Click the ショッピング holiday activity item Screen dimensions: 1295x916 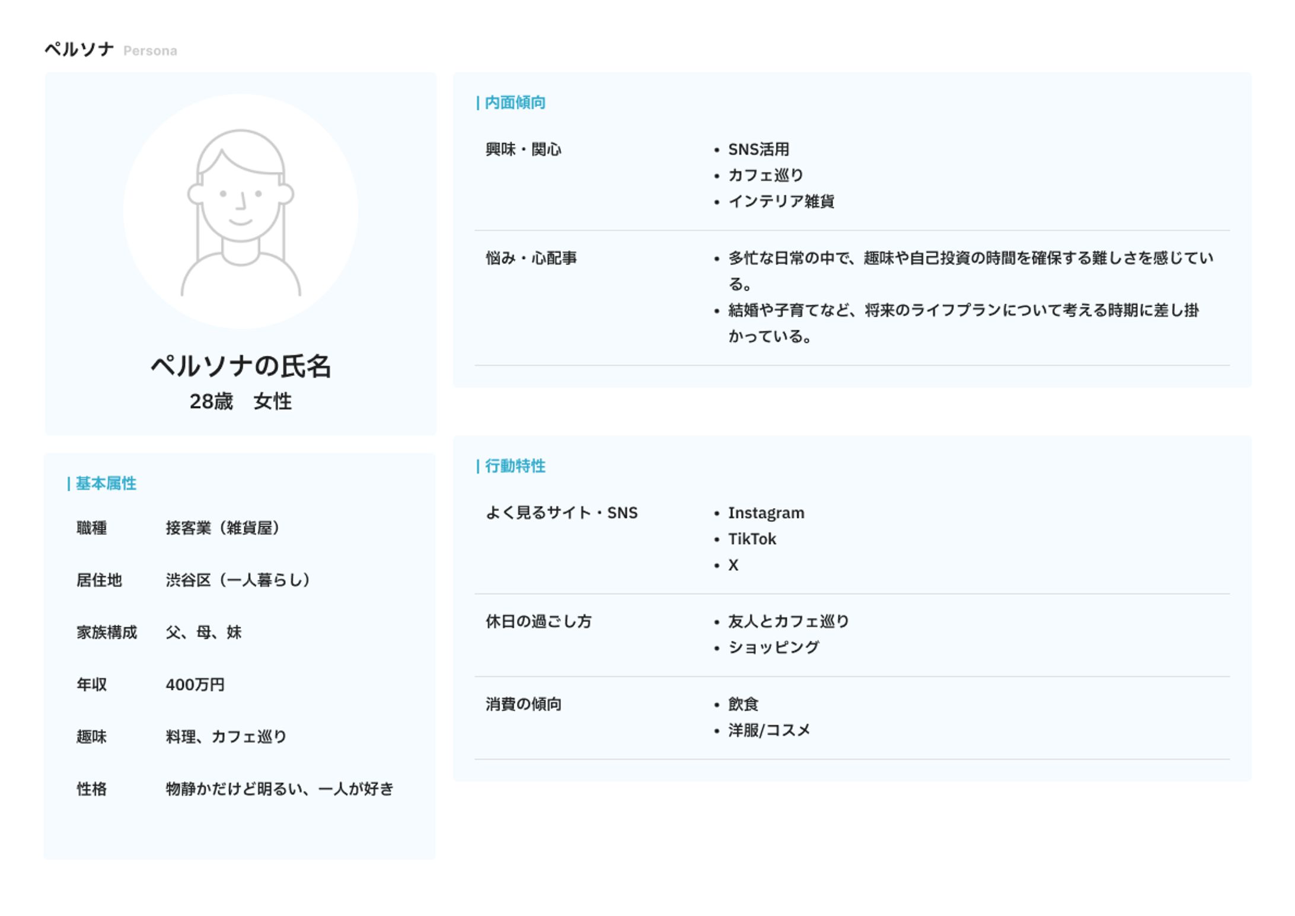[773, 647]
